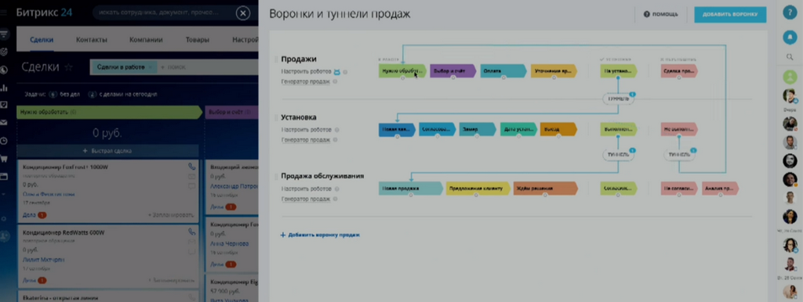The image size is (803, 302).
Task: Switch to the Компании tab
Action: tap(146, 40)
